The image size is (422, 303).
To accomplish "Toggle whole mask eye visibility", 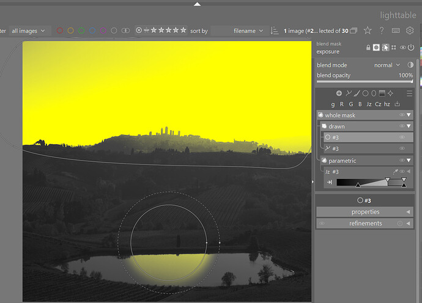I will tap(402, 115).
